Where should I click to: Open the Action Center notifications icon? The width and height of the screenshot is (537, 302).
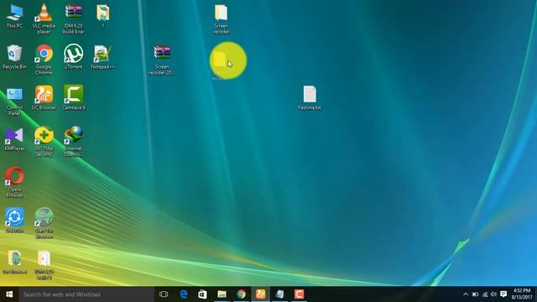tap(503, 294)
